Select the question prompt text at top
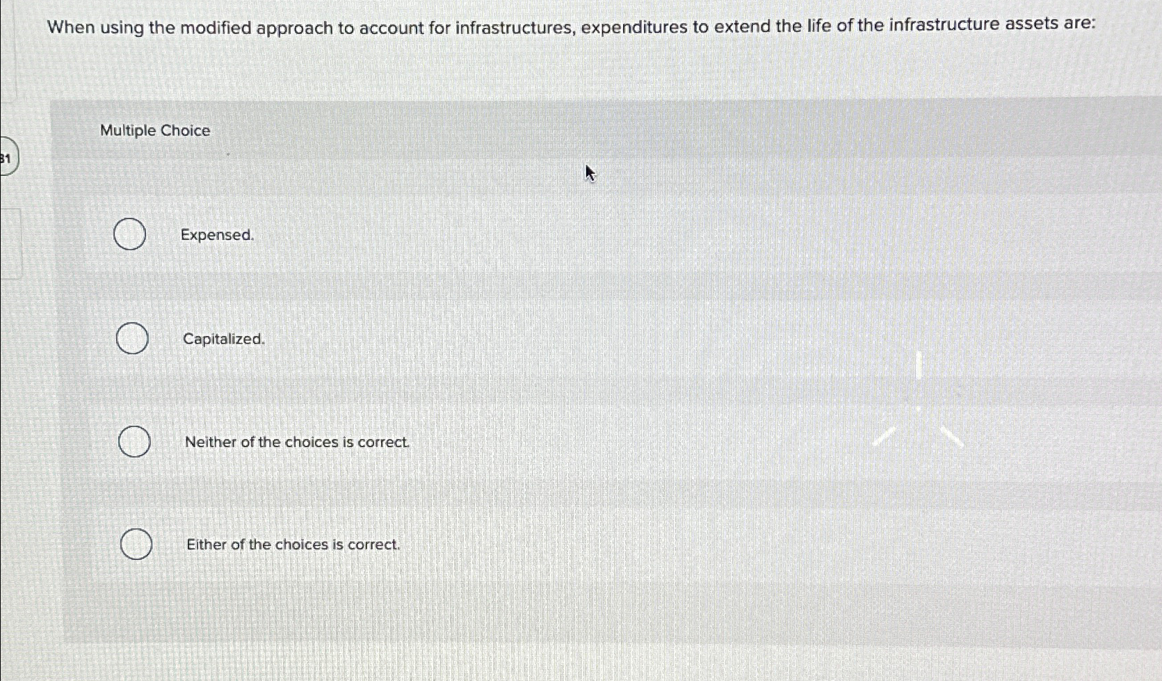 tap(570, 27)
